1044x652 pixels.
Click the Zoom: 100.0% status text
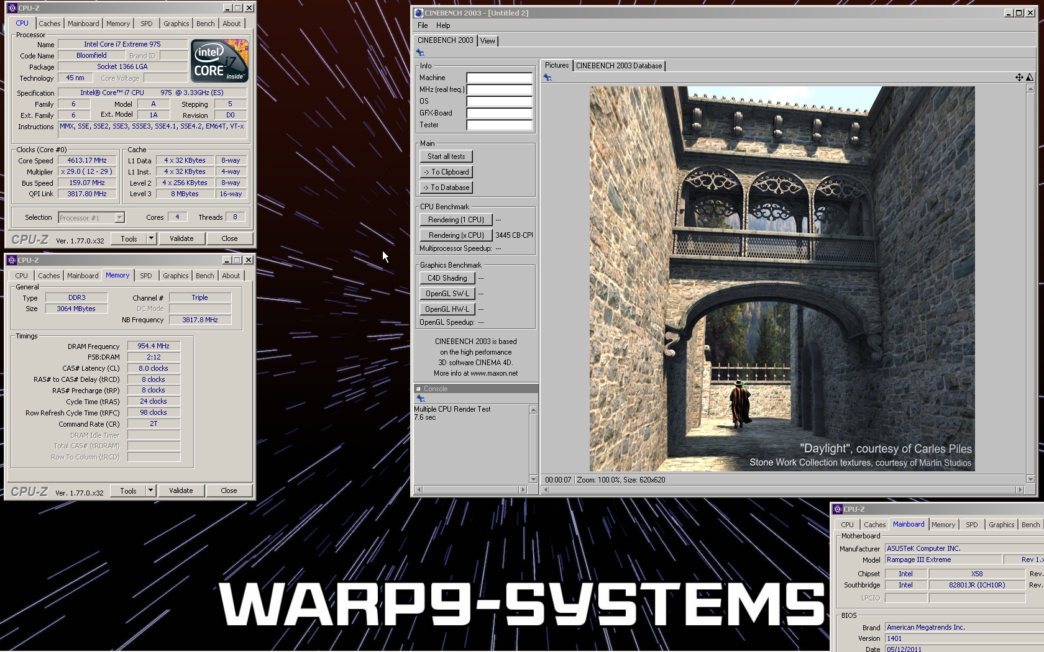(597, 480)
